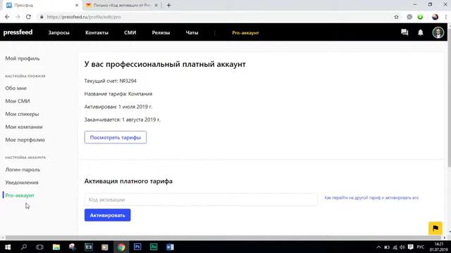
Task: Switch to the Письмо «Код активации» browser tab
Action: coord(122,5)
